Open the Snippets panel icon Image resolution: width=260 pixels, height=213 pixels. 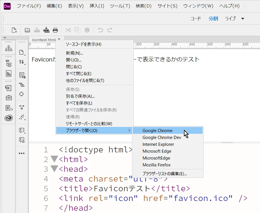9,108
